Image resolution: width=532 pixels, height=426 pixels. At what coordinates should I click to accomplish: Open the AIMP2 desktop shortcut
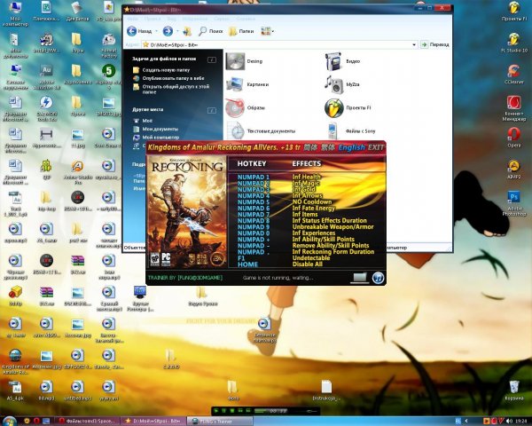coord(513,169)
